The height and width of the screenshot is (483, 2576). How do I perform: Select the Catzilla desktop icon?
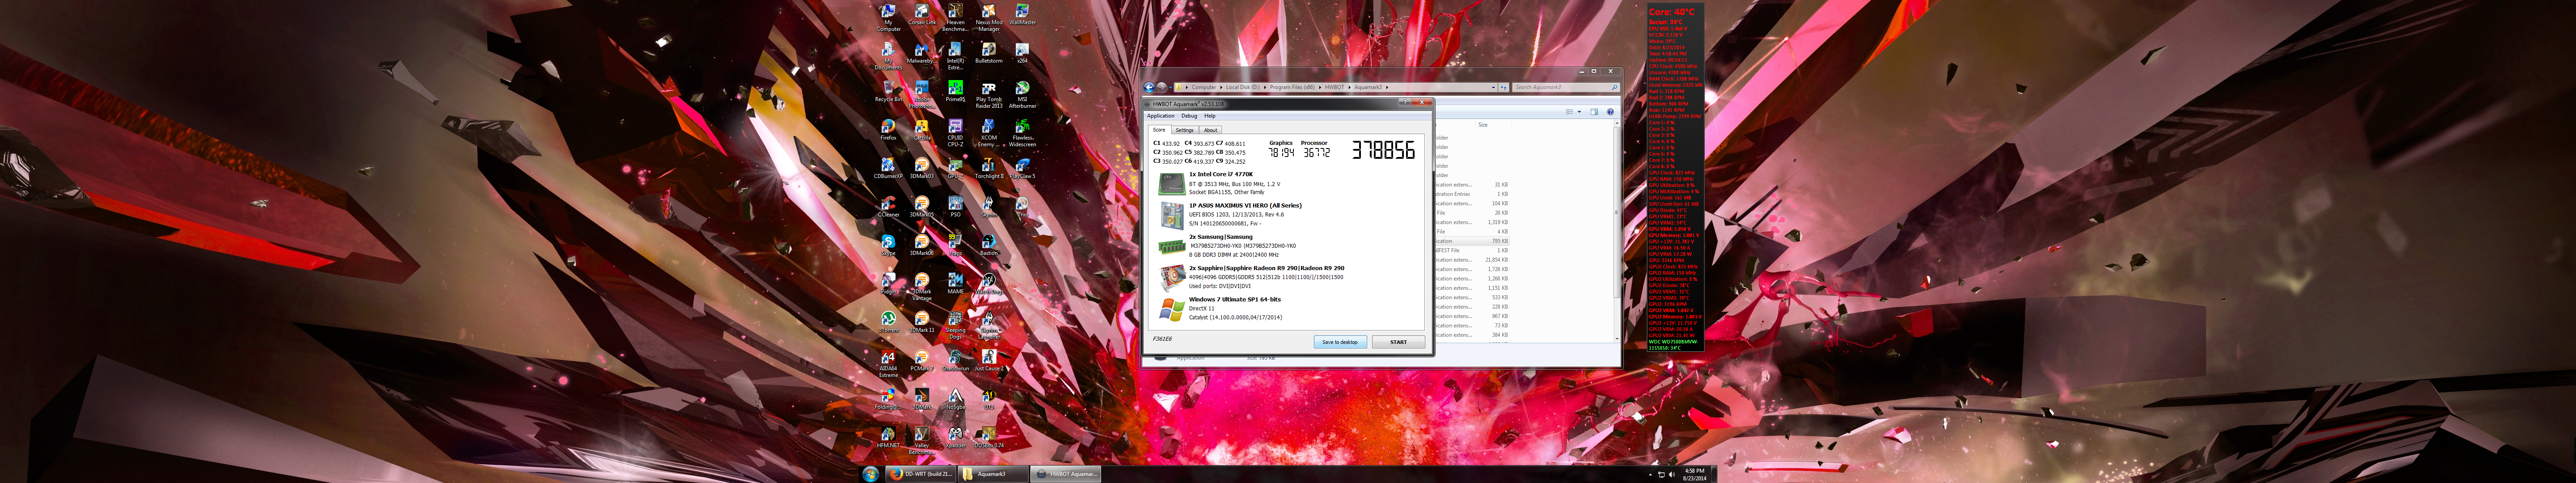(922, 131)
